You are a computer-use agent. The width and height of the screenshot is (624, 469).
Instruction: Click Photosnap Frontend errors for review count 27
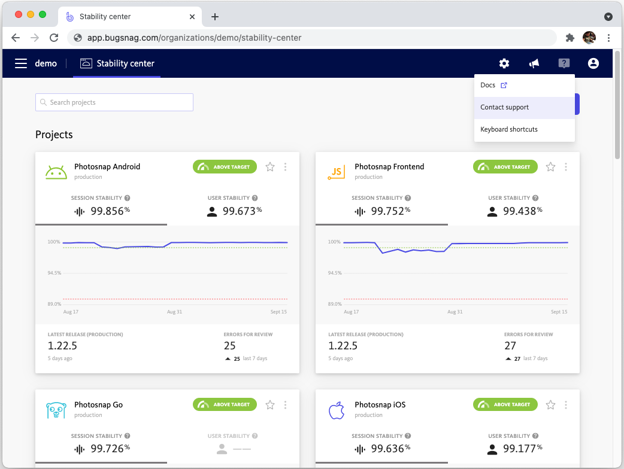pos(510,346)
